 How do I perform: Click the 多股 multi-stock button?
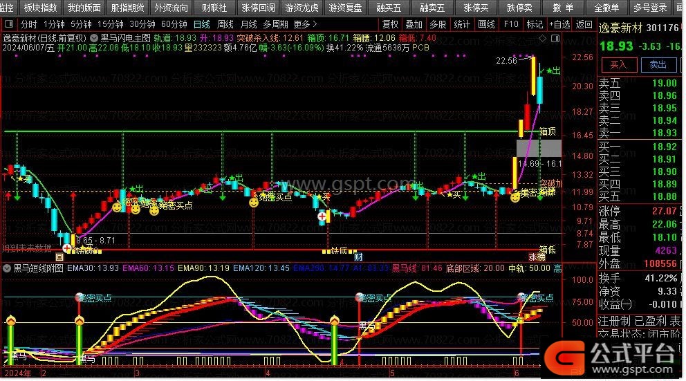438,24
